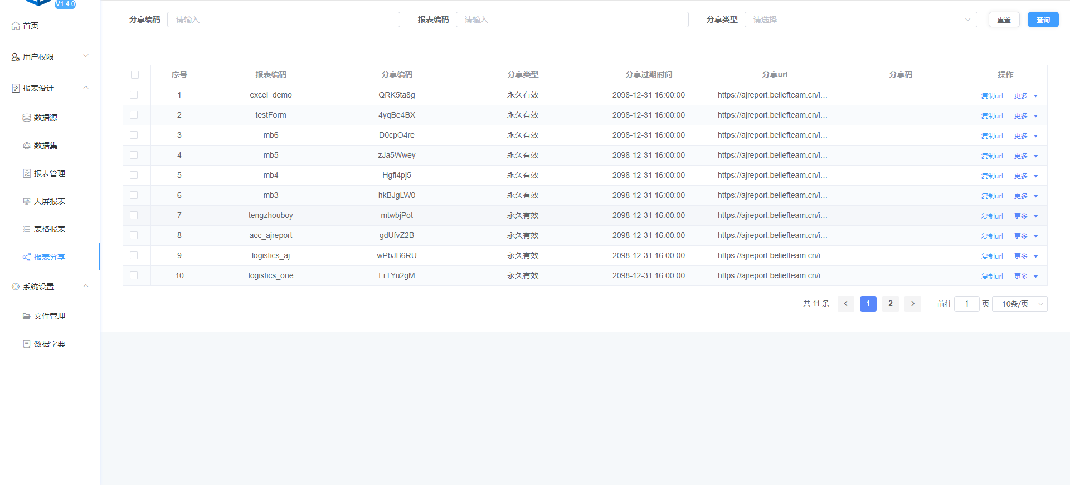
Task: Click the 共 11 条 total count text
Action: [x=816, y=304]
